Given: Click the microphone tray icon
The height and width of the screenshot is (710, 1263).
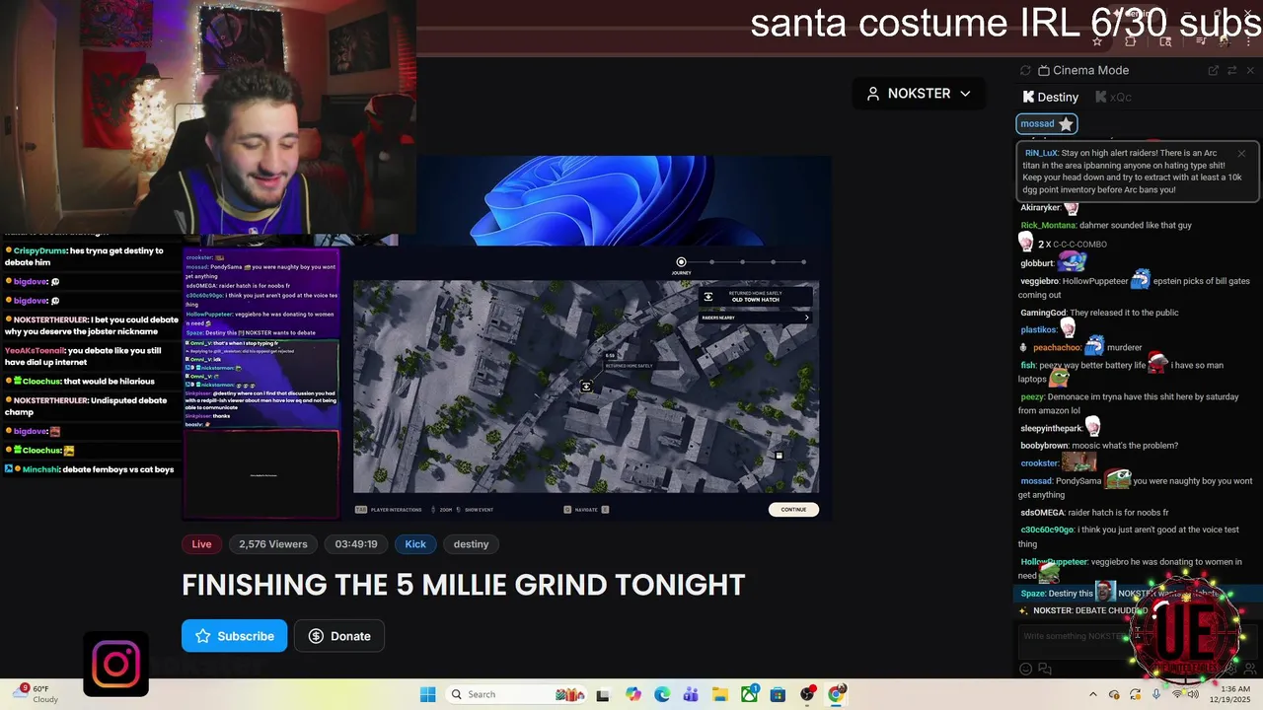Looking at the screenshot, I should click(x=1156, y=694).
